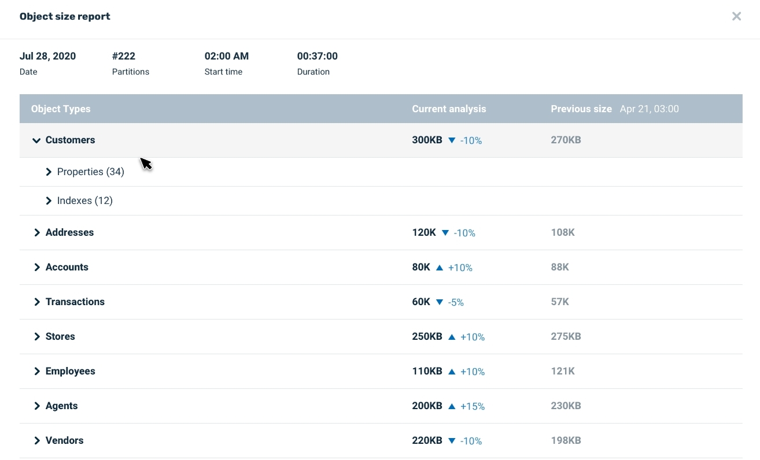Screen dimensions: 760x460
Task: Expand the Vendors row chevron
Action: (37, 441)
